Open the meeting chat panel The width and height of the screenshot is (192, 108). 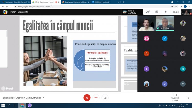[157, 12]
